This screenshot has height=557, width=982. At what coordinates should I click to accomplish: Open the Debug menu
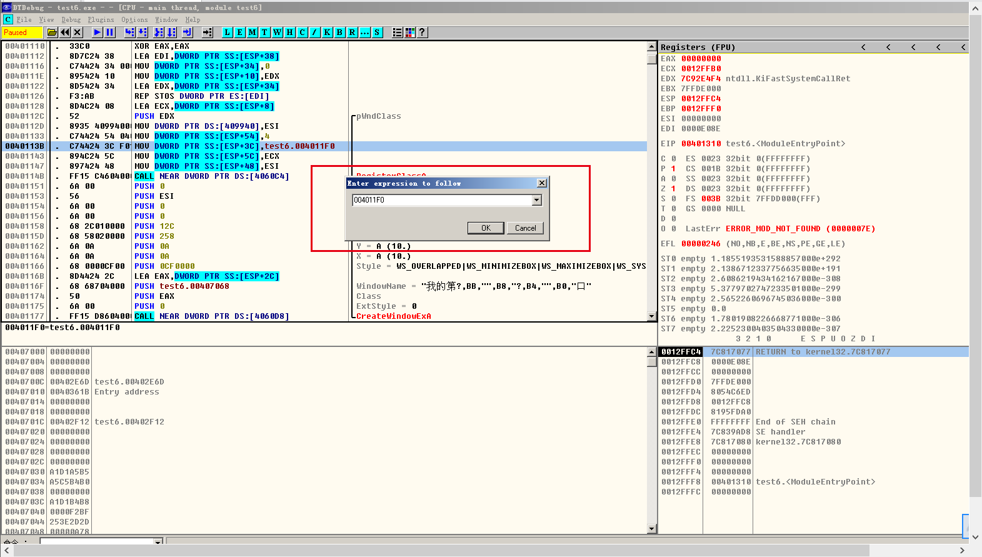coord(71,20)
